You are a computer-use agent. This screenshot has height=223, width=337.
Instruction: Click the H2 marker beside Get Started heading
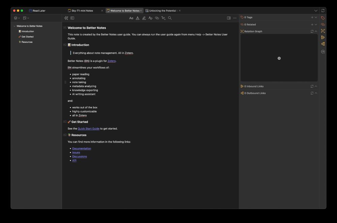pos(65,122)
